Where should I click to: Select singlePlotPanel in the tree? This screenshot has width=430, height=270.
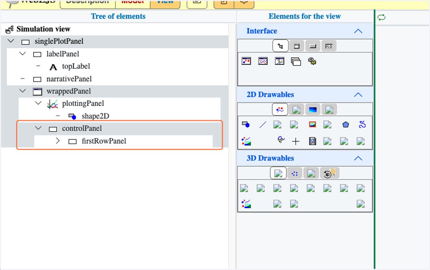[x=59, y=41]
